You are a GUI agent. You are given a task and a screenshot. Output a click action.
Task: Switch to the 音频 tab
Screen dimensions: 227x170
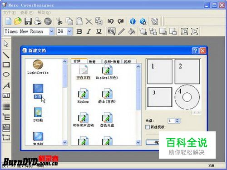click(79, 61)
